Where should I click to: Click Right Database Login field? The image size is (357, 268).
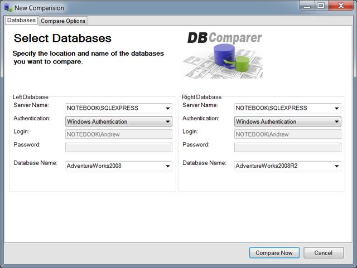click(287, 134)
